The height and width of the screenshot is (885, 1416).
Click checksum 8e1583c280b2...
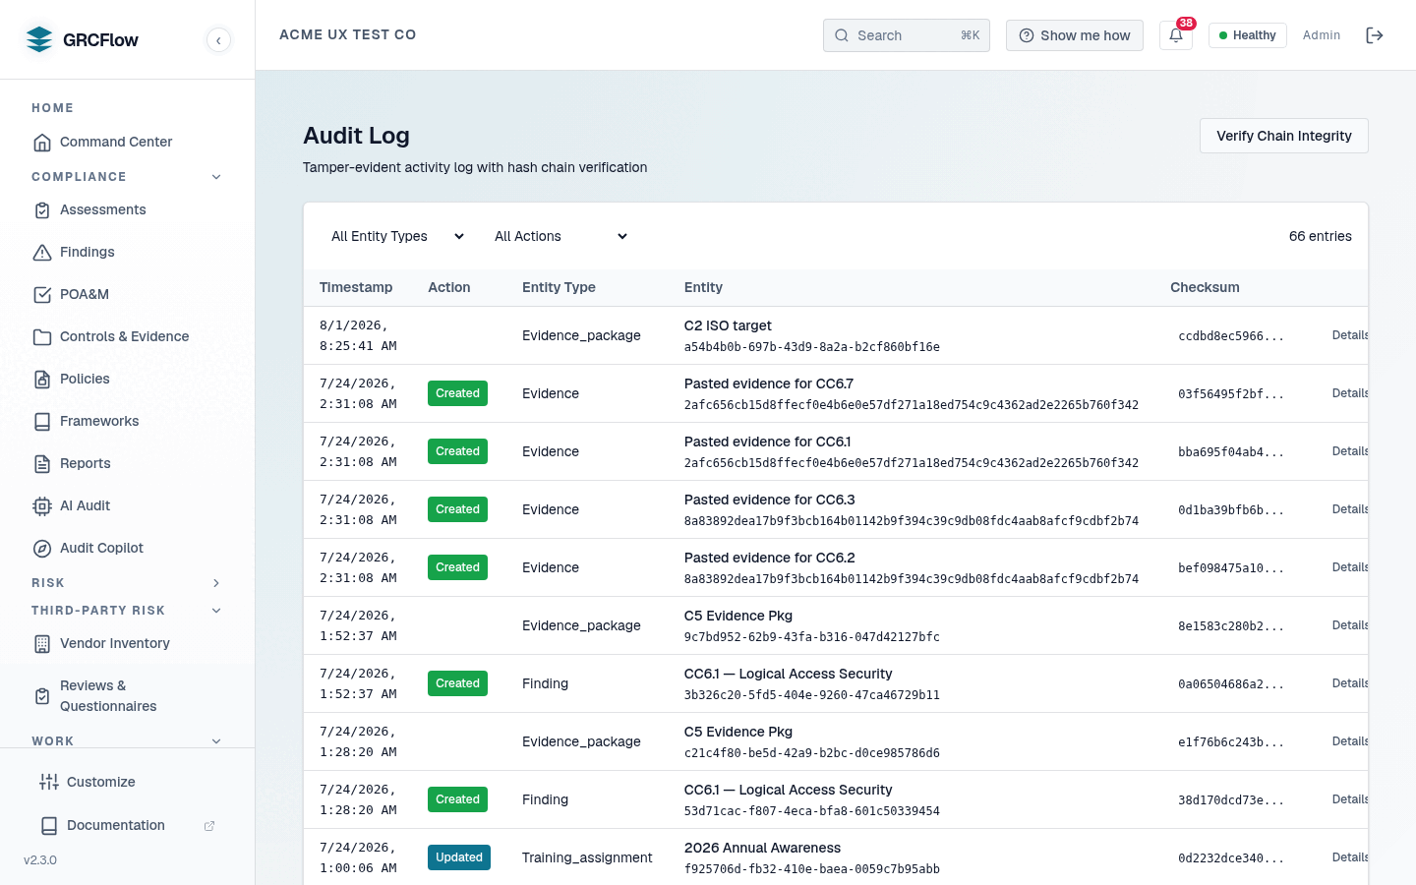[x=1231, y=626]
